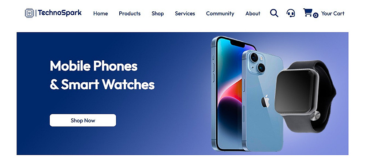Viewport: 366px width, 166px height.
Task: Click the smartwatch crown button
Action: [315, 116]
